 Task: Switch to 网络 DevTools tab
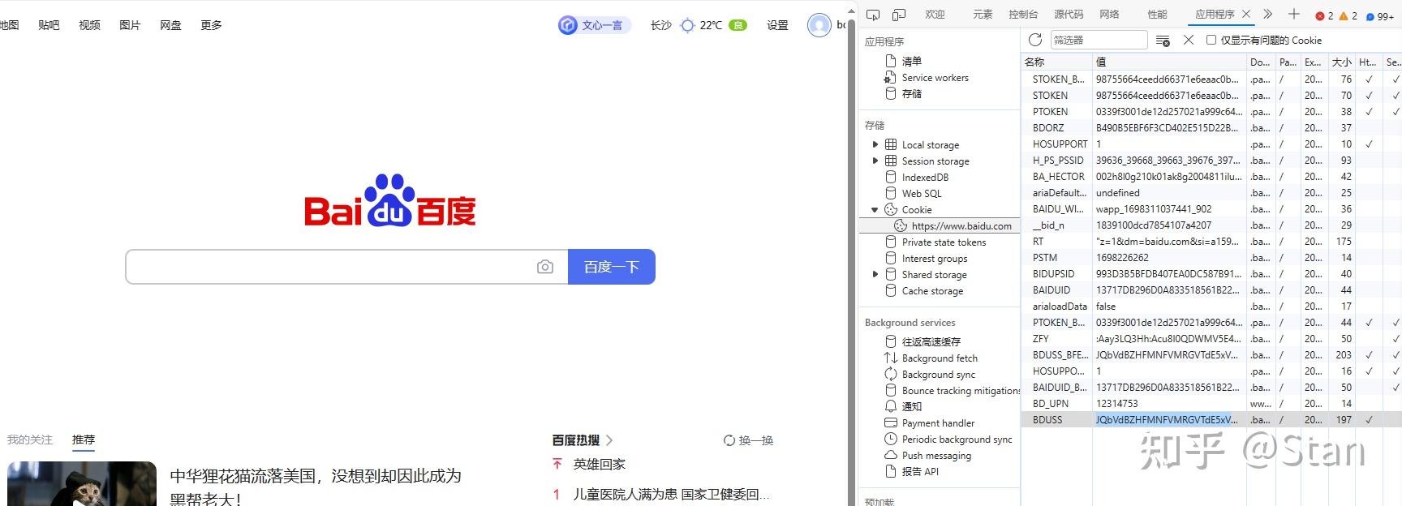pos(1109,15)
